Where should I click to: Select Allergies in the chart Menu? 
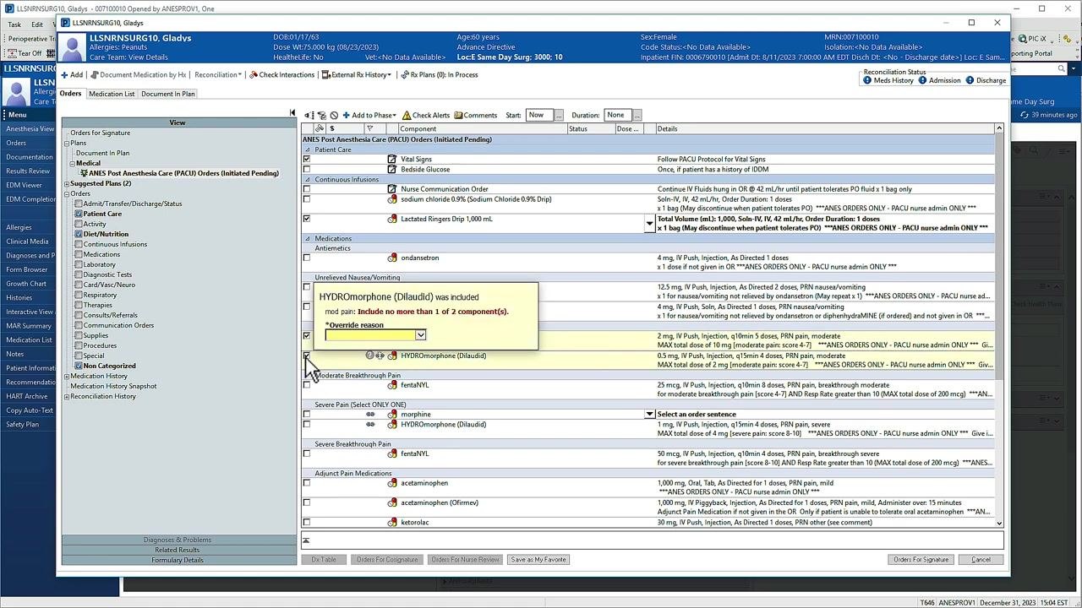pos(19,227)
